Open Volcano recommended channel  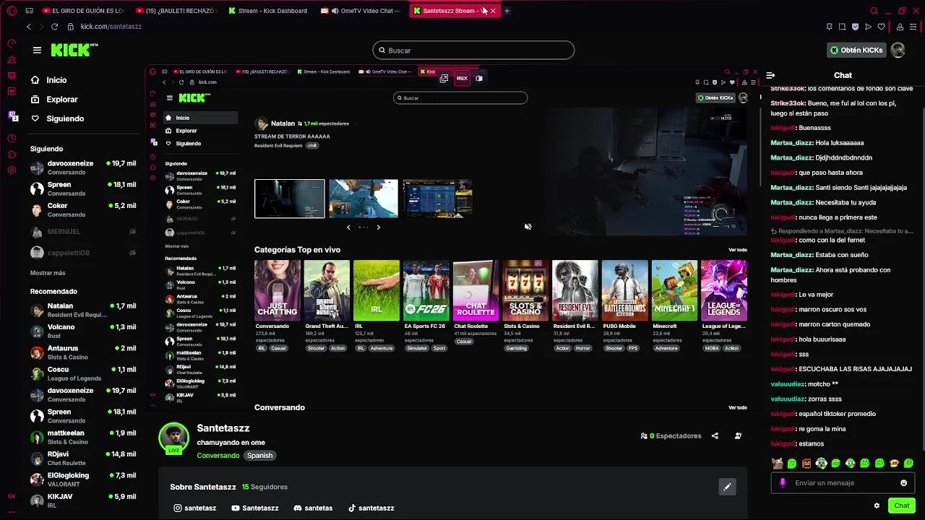point(83,331)
